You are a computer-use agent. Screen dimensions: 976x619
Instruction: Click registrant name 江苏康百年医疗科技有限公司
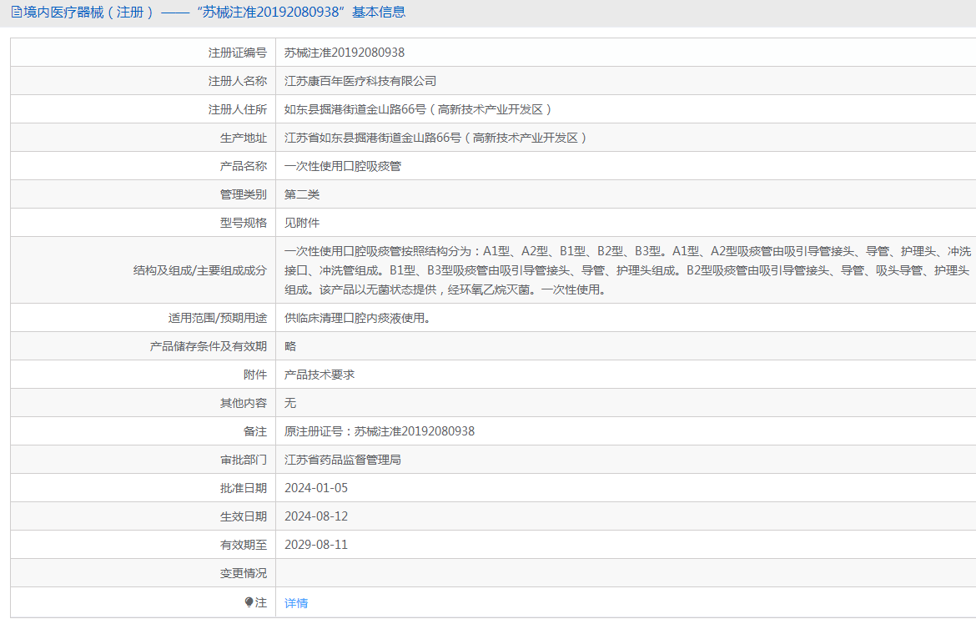360,81
